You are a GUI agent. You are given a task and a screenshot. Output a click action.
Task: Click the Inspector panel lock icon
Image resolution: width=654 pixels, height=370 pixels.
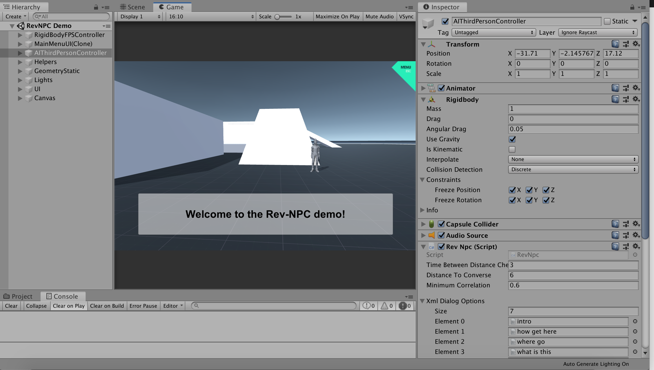tap(632, 7)
